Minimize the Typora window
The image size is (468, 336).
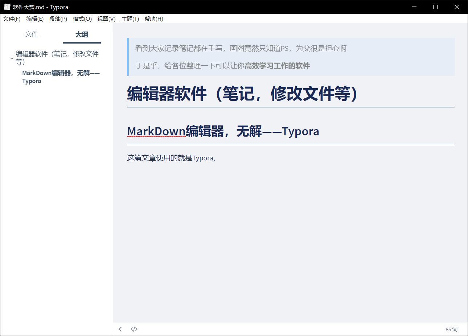[x=414, y=7]
